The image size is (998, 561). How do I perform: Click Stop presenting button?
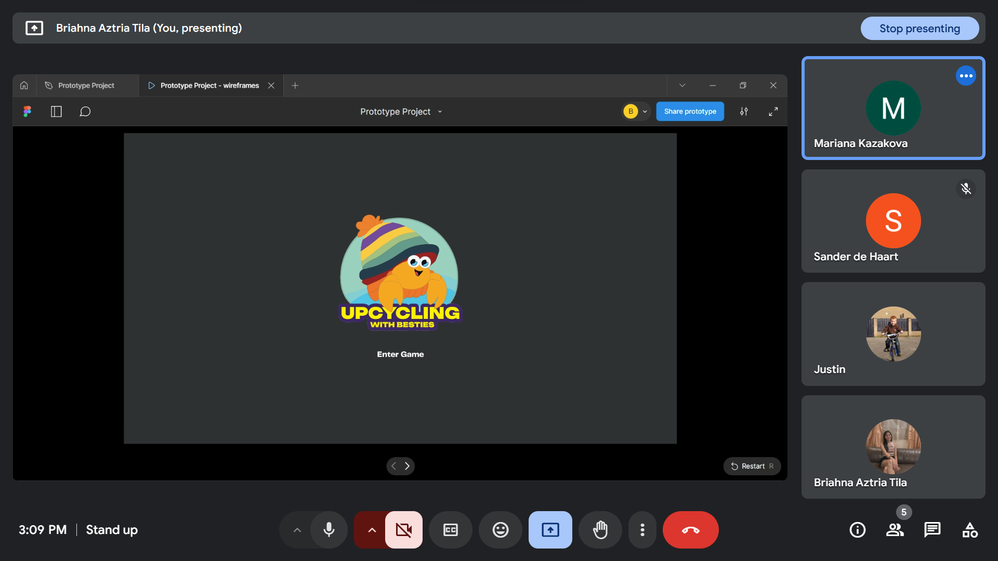(919, 29)
